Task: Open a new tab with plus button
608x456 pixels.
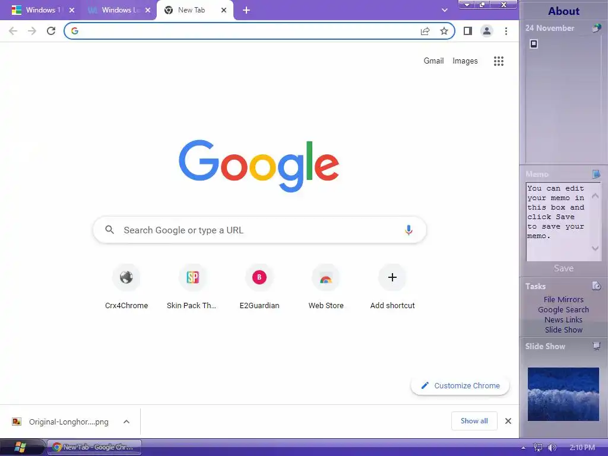Action: (x=246, y=11)
